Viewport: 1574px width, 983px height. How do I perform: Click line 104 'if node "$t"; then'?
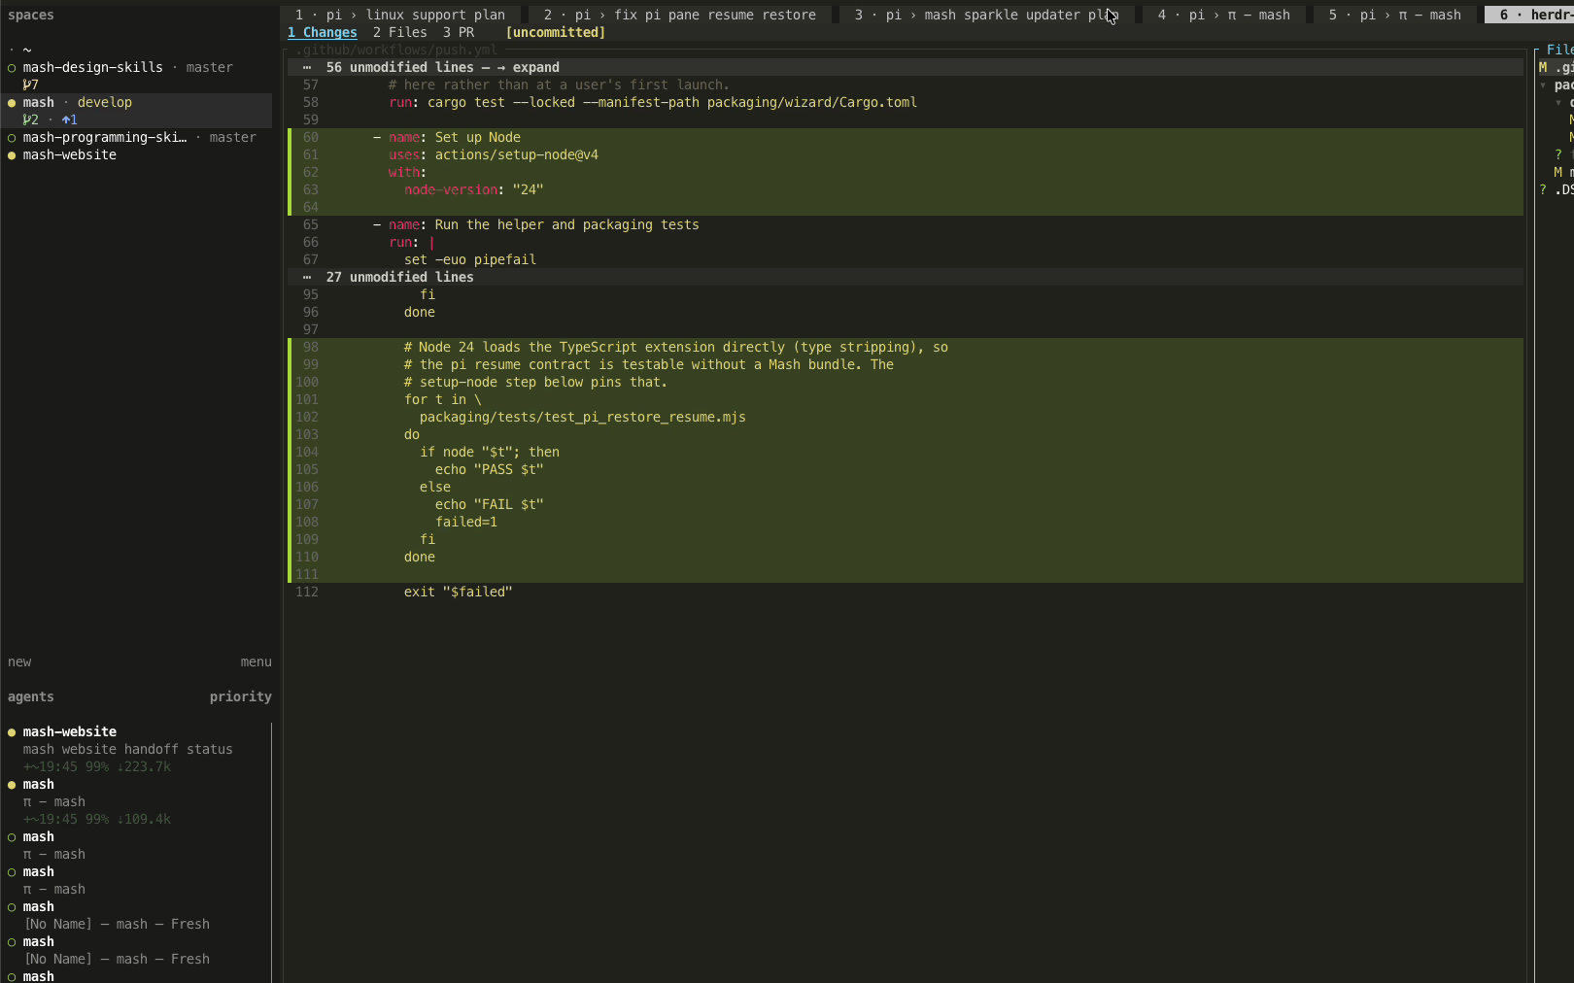489,453
